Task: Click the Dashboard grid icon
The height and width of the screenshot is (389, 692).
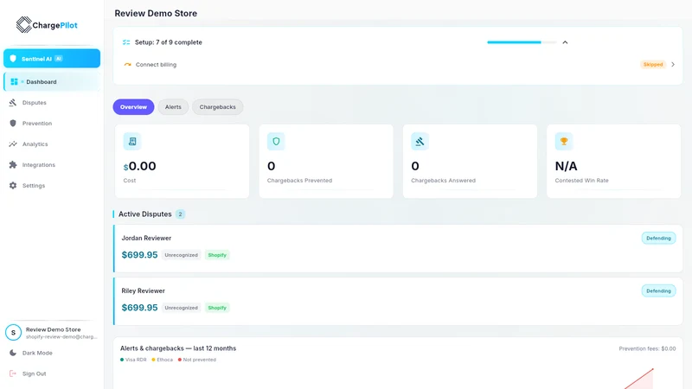Action: [14, 81]
